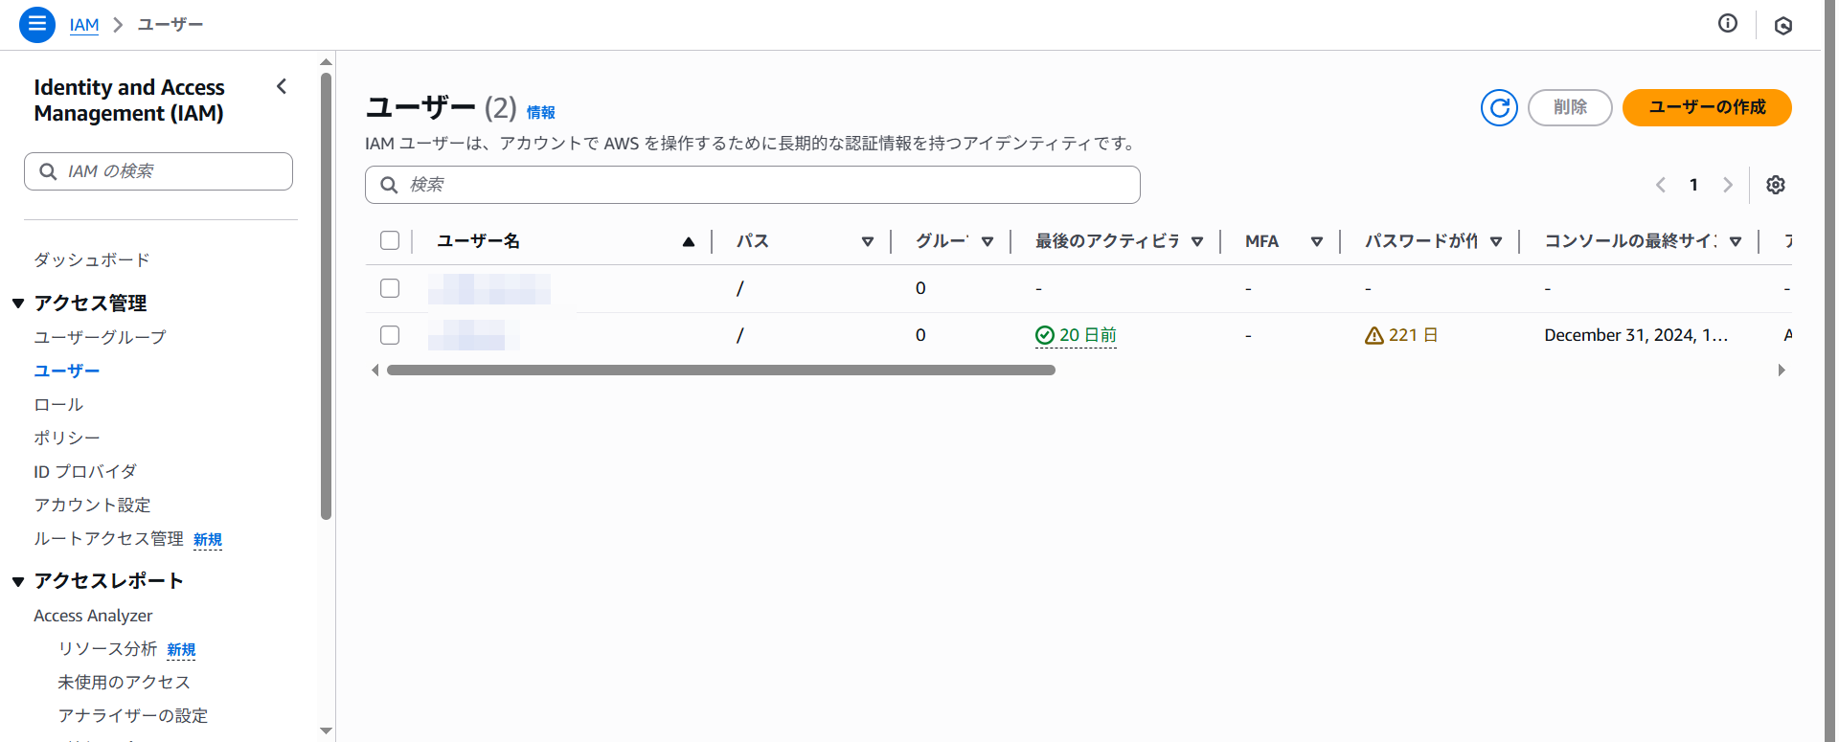Open the hamburger navigation menu
Image resolution: width=1839 pixels, height=742 pixels.
(x=36, y=24)
